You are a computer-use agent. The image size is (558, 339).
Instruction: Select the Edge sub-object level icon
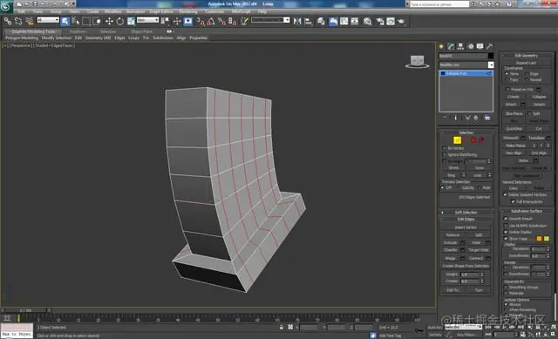[x=457, y=140]
